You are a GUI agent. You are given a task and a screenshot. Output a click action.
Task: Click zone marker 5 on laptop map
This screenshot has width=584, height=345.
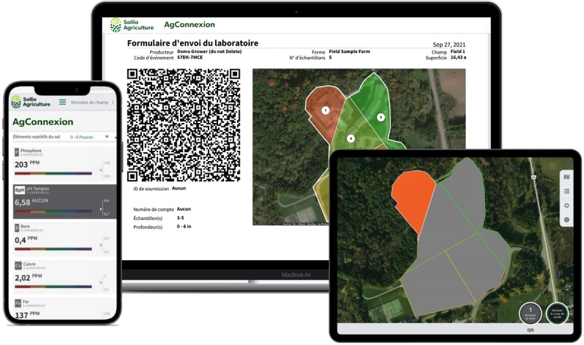[381, 117]
